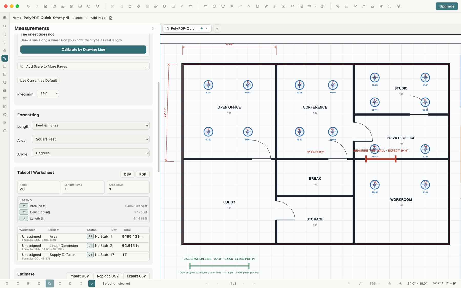Open the settings gear in the toolbar

pos(399,6)
